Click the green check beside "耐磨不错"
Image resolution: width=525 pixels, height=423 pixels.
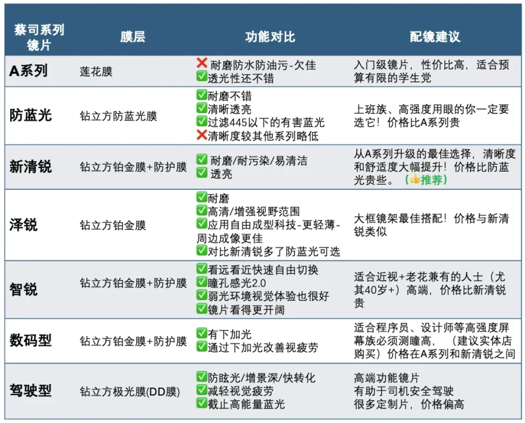pyautogui.click(x=202, y=95)
